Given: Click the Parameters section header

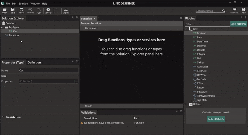Looking at the screenshot, I should pyautogui.click(x=131, y=28).
